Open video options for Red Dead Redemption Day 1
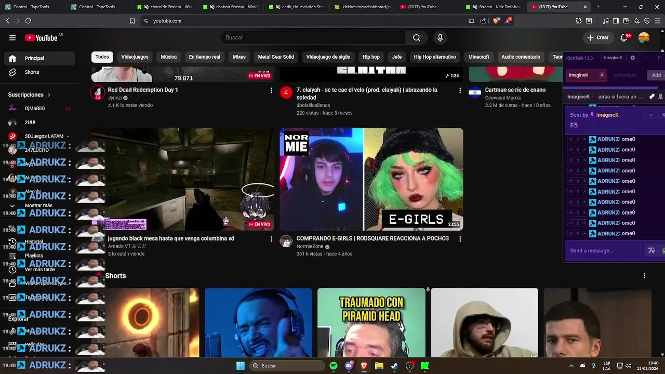 click(271, 91)
